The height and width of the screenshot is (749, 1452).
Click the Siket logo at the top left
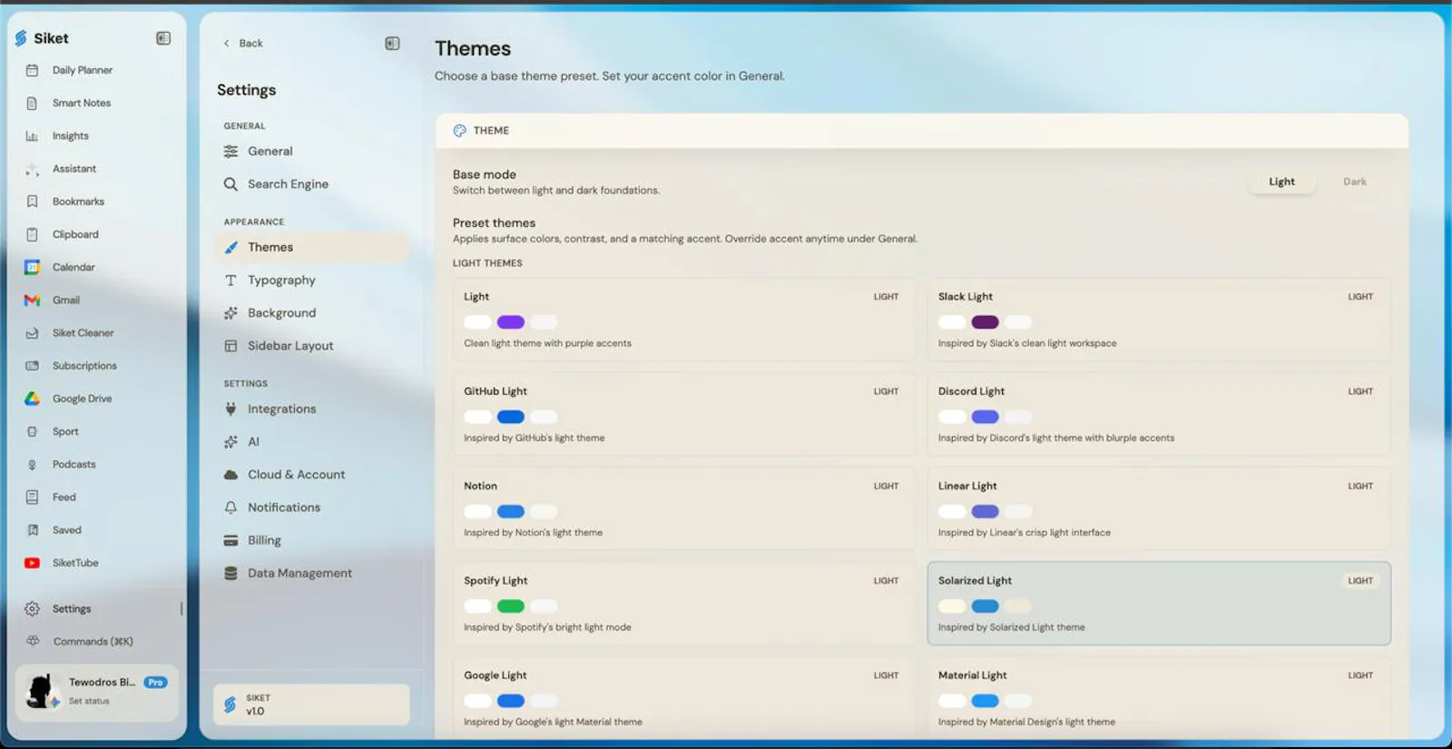[x=21, y=38]
